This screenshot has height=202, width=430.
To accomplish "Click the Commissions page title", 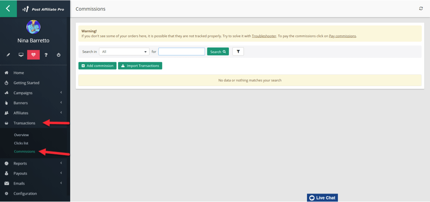I will coord(90,9).
